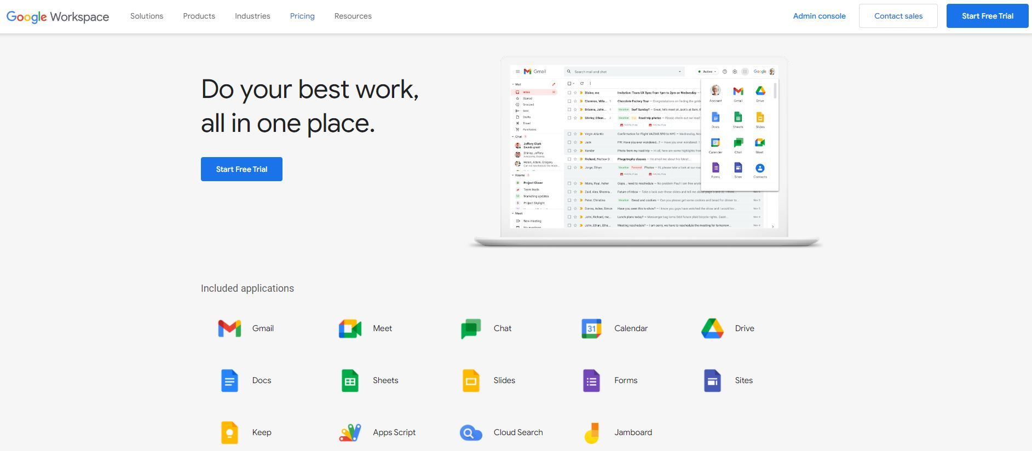Click the Sheets text label
The height and width of the screenshot is (451, 1032).
[385, 380]
